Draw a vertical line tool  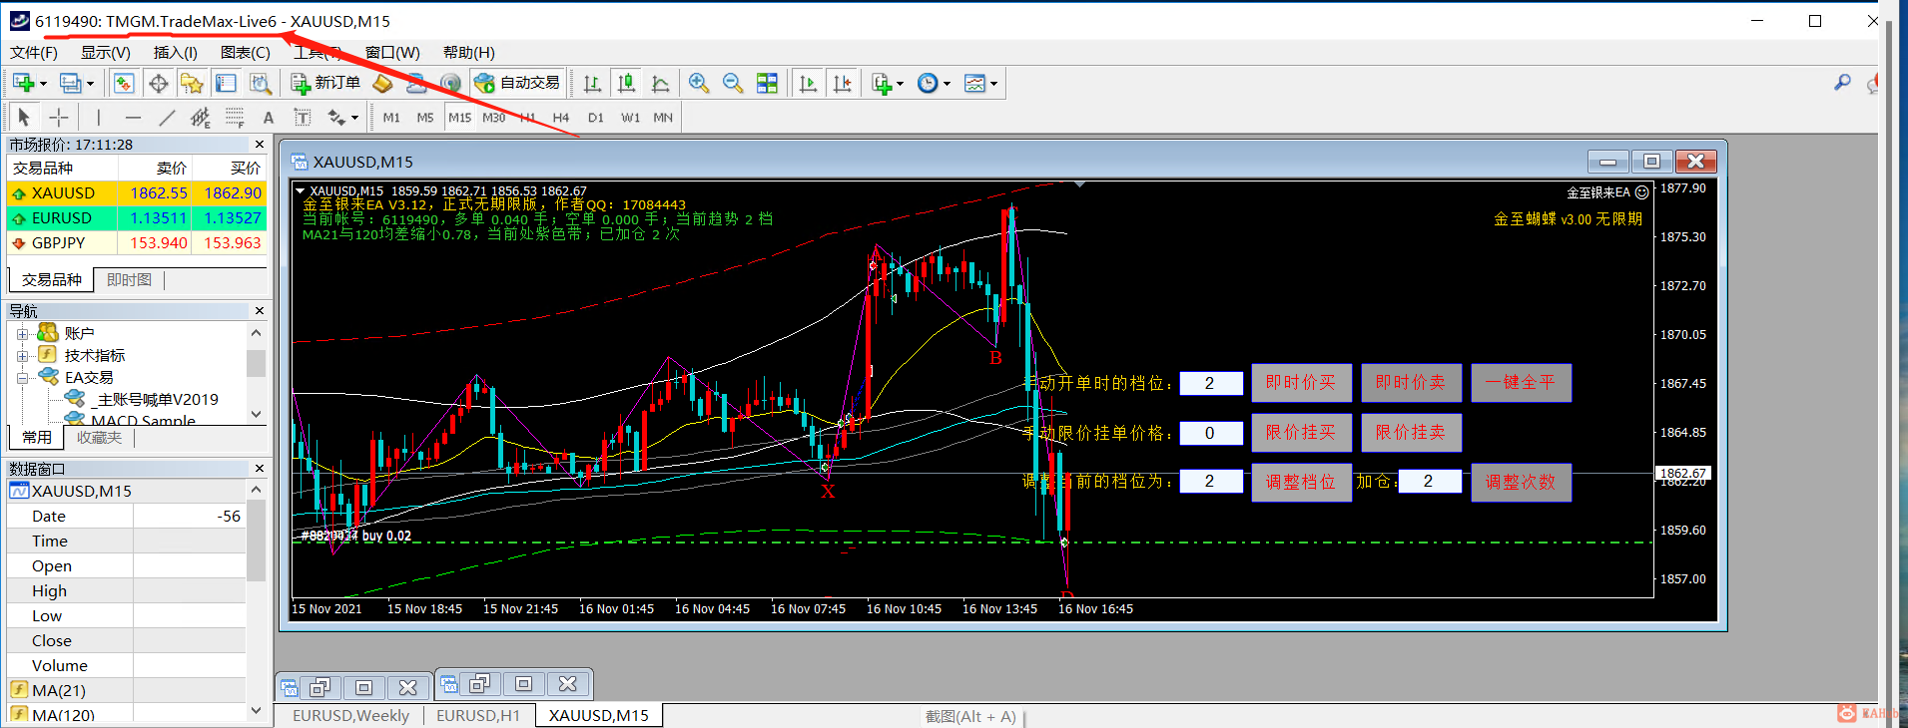pos(98,118)
